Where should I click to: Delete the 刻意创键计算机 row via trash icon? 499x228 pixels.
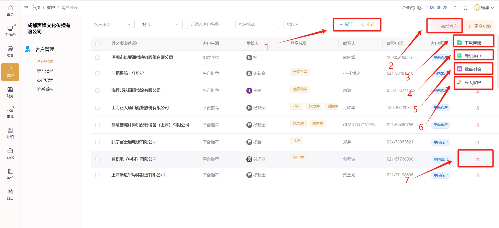[x=477, y=125]
